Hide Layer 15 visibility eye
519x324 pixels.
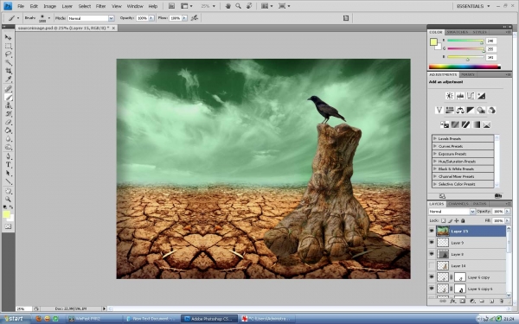[x=432, y=231]
